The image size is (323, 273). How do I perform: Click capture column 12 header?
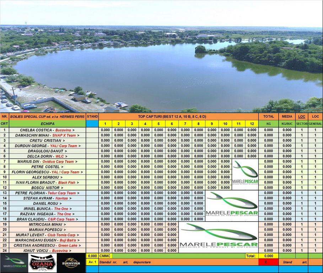[252, 123]
